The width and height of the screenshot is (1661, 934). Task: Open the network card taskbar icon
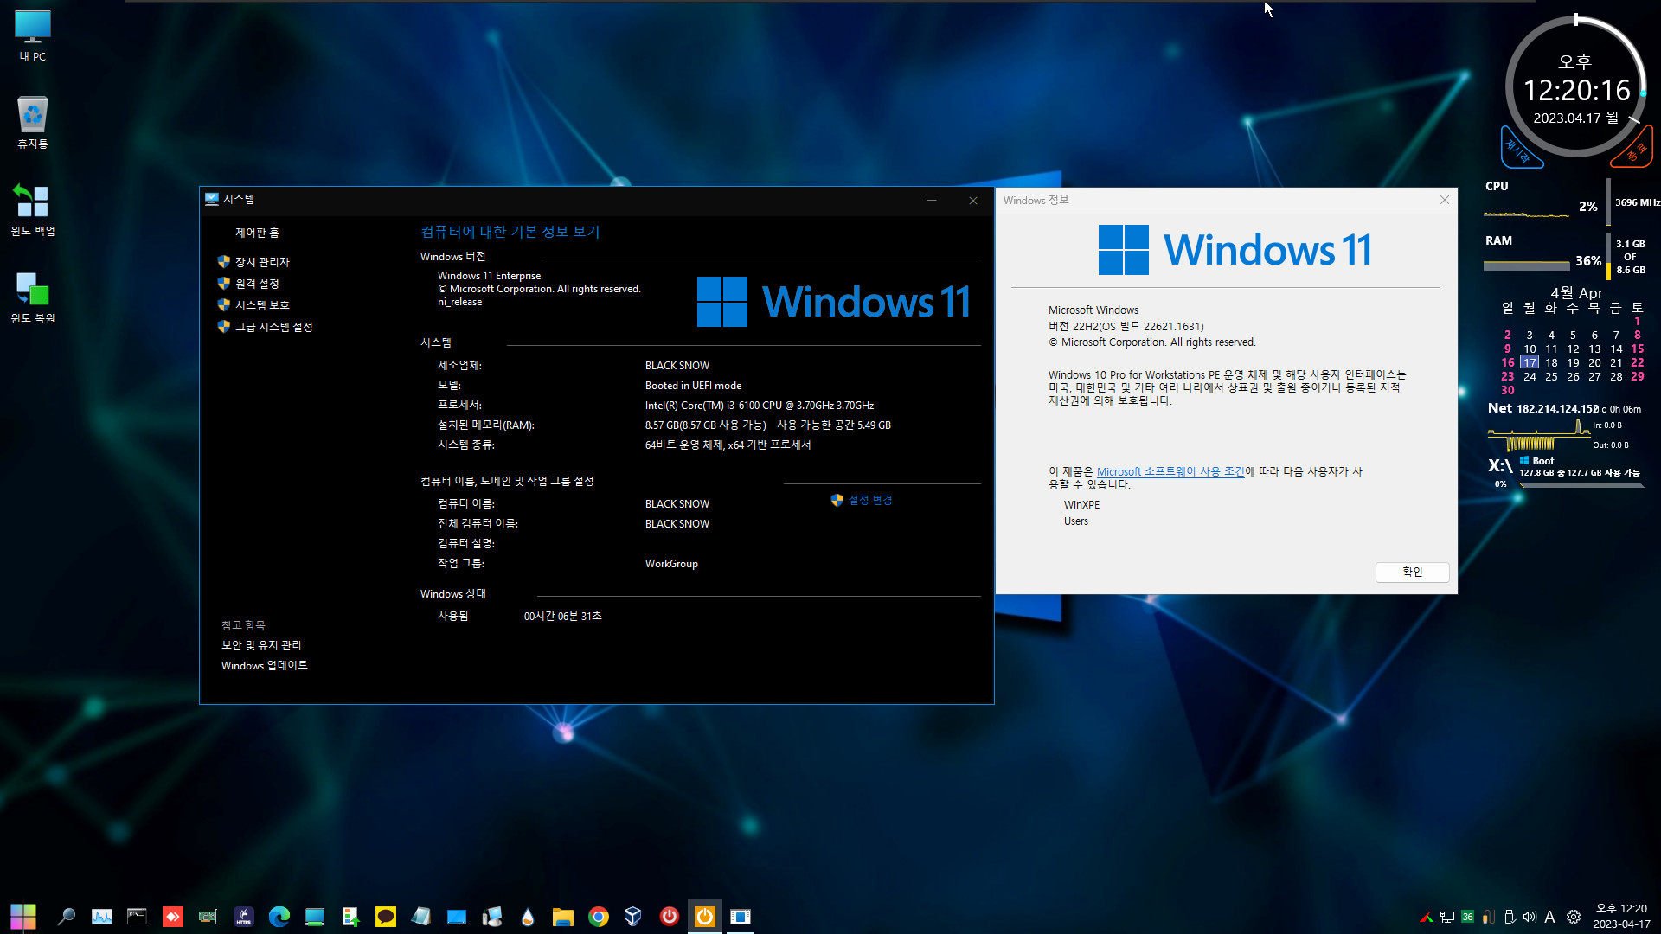coord(208,917)
